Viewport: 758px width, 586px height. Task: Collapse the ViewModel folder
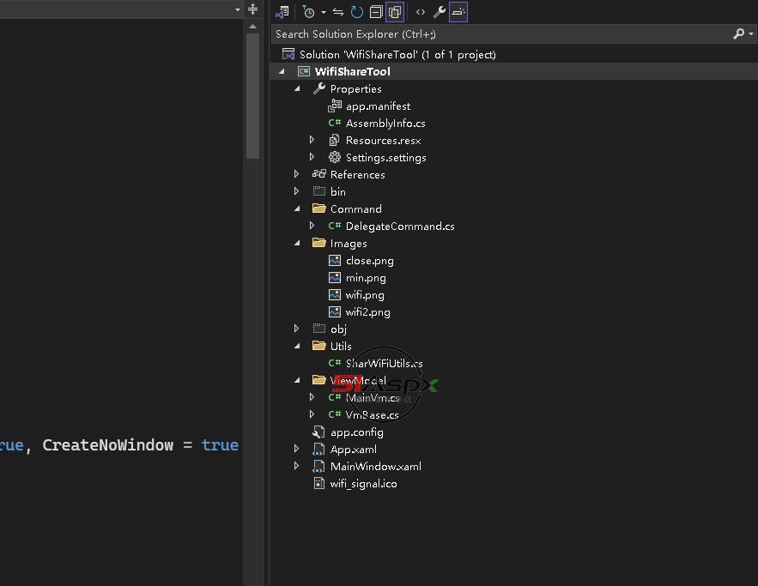[297, 380]
